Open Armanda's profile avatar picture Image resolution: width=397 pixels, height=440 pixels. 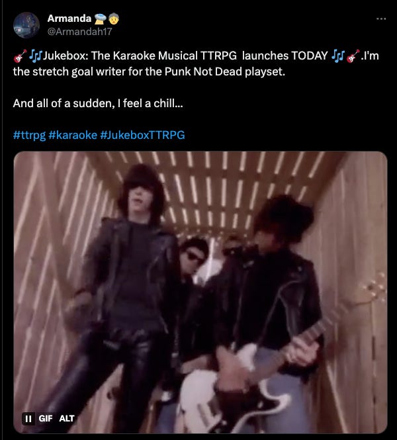pyautogui.click(x=26, y=25)
